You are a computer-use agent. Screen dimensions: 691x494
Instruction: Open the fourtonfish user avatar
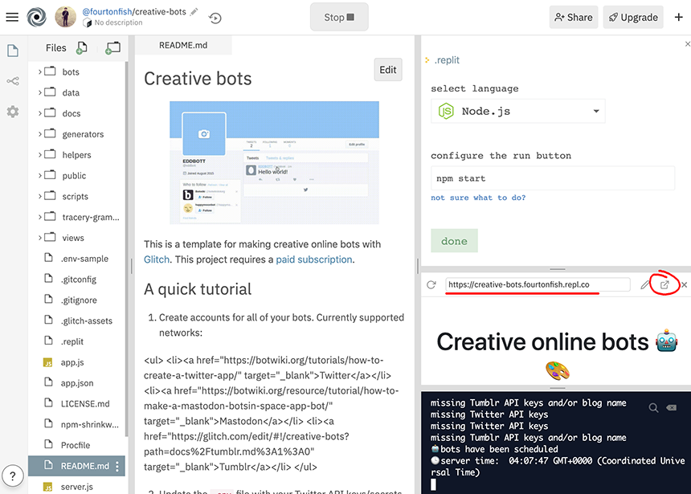(65, 17)
